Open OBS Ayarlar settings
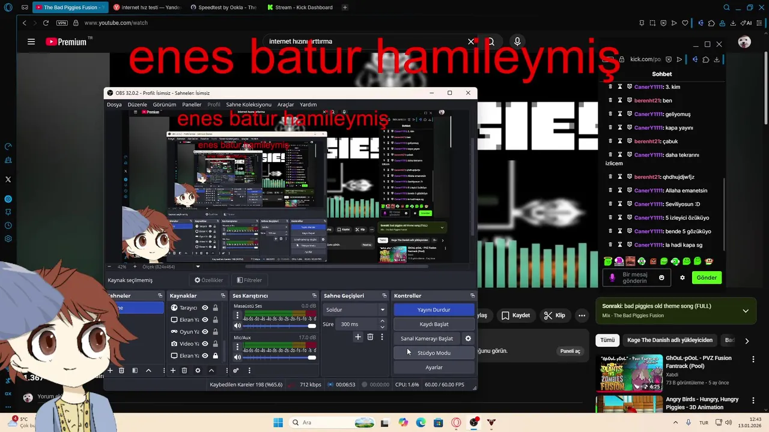 [x=434, y=367]
